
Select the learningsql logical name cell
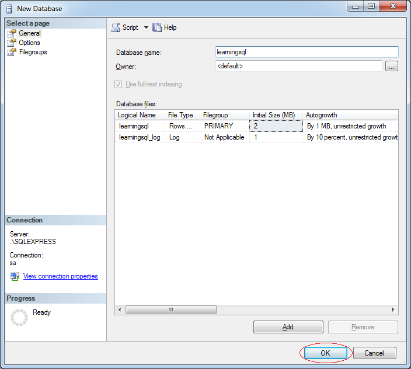tap(140, 126)
